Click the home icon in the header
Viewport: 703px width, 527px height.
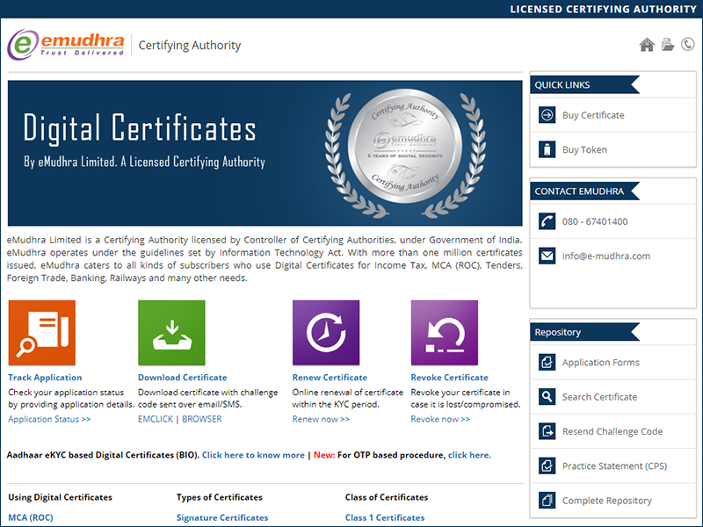coord(647,45)
